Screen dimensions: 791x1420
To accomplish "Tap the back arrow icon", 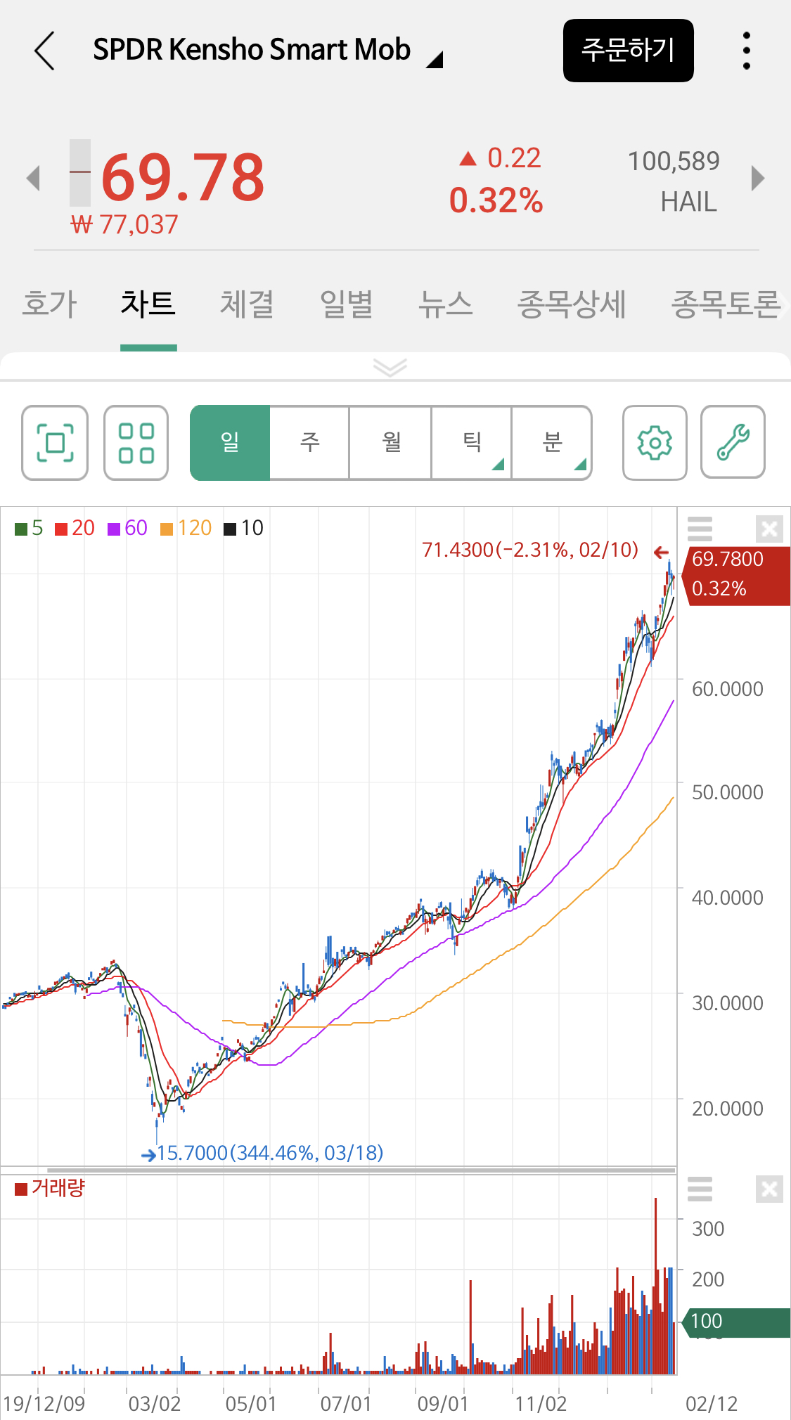I will pyautogui.click(x=44, y=51).
